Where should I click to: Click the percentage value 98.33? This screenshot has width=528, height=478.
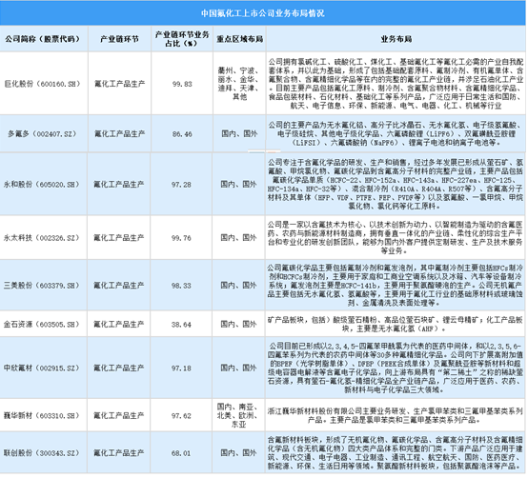(x=181, y=286)
